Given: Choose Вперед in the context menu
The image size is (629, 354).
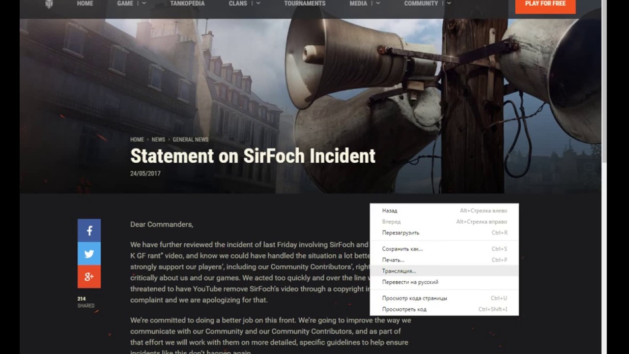Looking at the screenshot, I should [x=444, y=222].
